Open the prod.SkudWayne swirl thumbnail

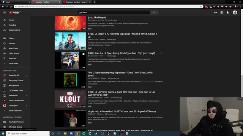70,23
